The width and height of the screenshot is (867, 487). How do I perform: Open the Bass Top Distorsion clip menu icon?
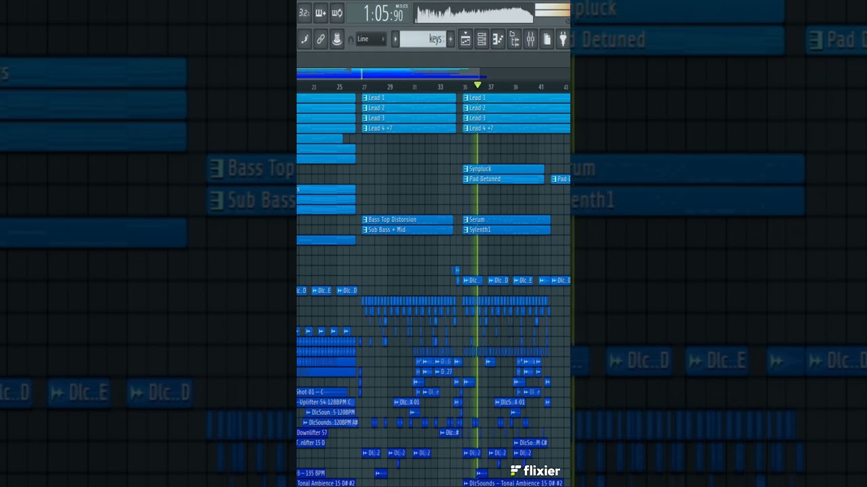pos(365,219)
